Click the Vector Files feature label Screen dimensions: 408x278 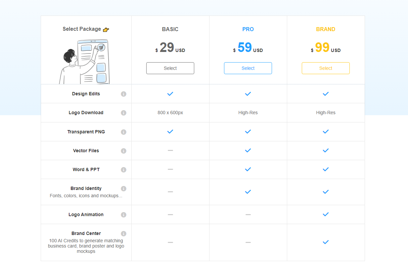pyautogui.click(x=86, y=151)
